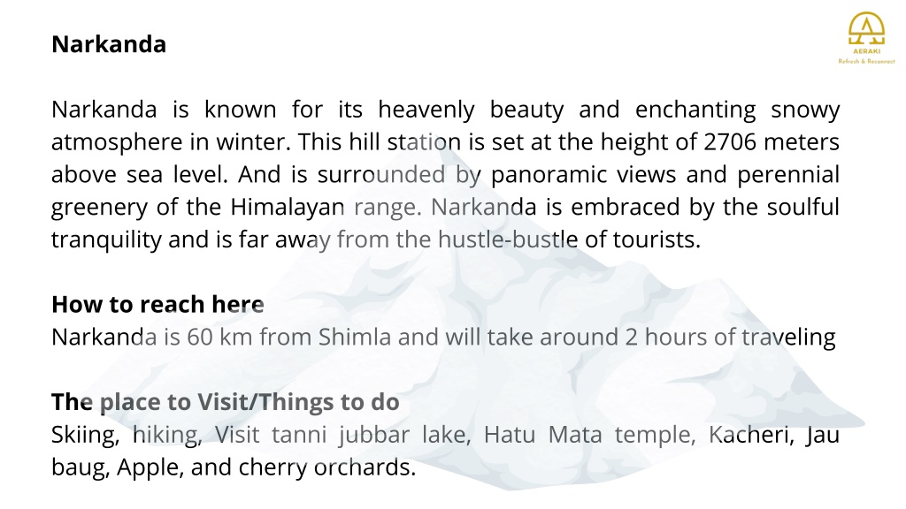Viewport: 906px width, 509px height.
Task: Click the 'AERAKI' brand name under logo
Action: coord(867,51)
